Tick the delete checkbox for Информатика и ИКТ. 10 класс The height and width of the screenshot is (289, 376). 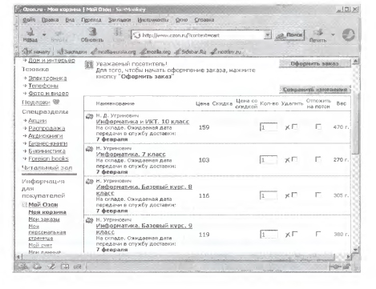click(x=294, y=126)
